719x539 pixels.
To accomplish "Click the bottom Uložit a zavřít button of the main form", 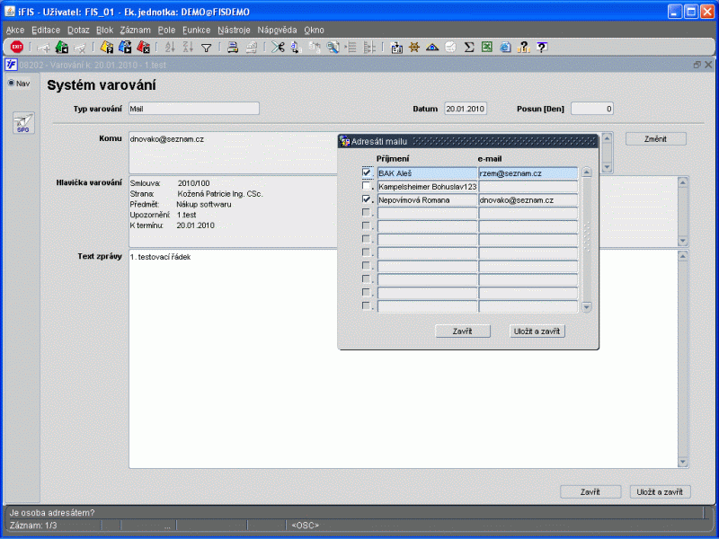I will [660, 491].
